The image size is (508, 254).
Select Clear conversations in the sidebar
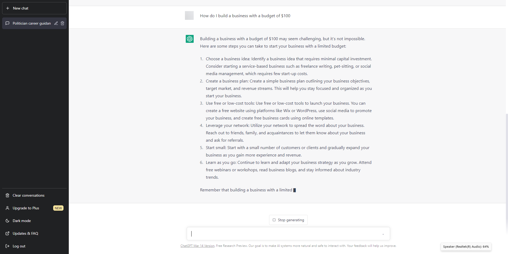[29, 196]
